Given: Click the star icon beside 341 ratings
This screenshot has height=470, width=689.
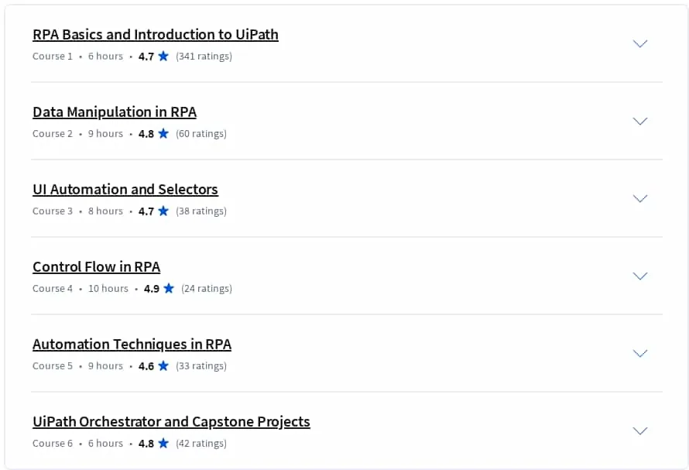Looking at the screenshot, I should click(163, 56).
